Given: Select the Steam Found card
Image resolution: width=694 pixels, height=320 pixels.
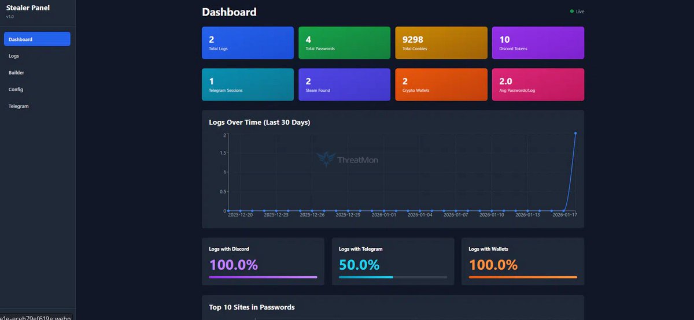Looking at the screenshot, I should click(x=345, y=85).
